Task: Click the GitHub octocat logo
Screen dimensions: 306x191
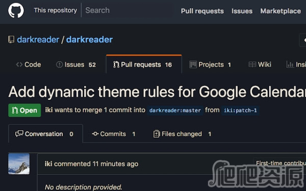Action: click(x=16, y=10)
